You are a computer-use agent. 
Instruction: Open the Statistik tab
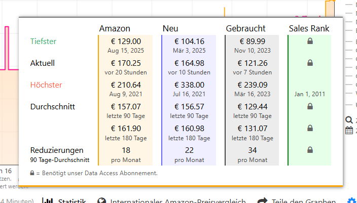72,201
